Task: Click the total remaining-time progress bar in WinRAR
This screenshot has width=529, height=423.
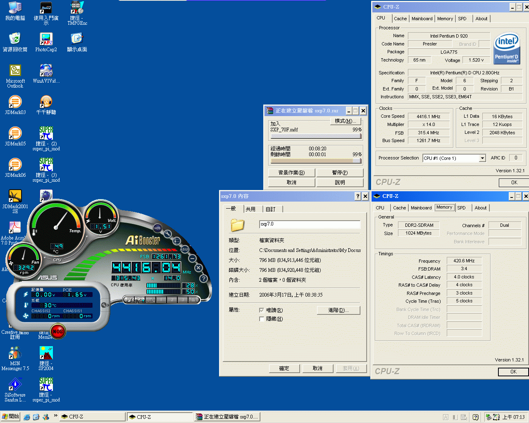Action: pos(316,161)
